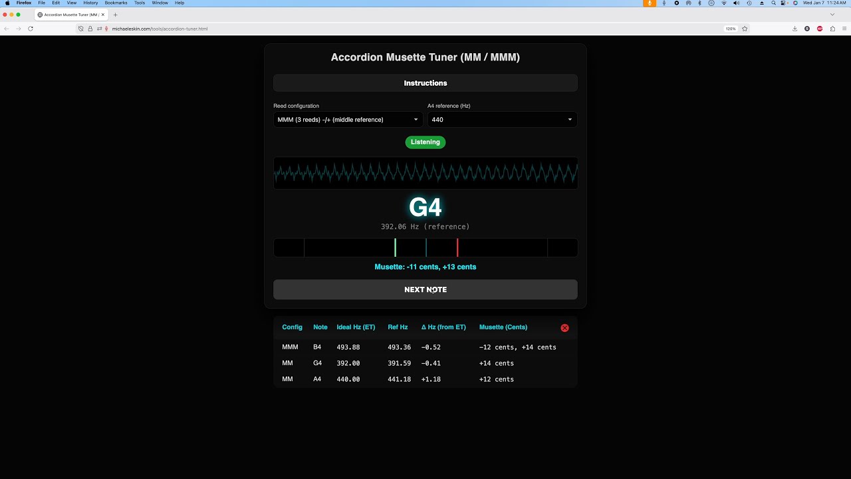Screen dimensions: 851x479
Task: Click the Config column header
Action: 292,327
